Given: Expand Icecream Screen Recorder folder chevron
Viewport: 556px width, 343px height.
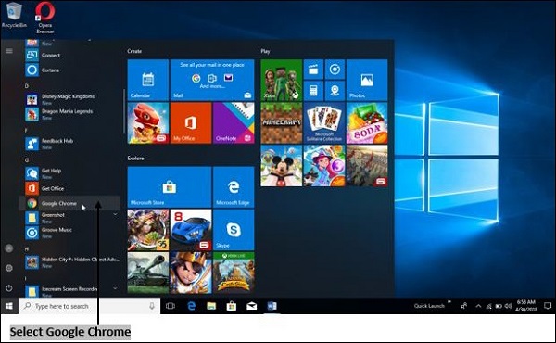Looking at the screenshot, I should (x=115, y=289).
